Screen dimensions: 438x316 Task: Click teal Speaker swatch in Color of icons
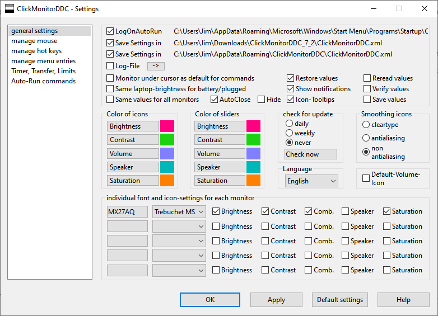pos(167,167)
